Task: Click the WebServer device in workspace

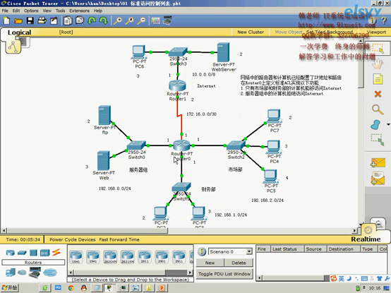Action: point(223,53)
